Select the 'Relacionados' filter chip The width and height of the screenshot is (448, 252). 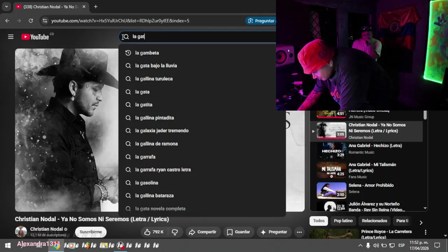(x=374, y=221)
